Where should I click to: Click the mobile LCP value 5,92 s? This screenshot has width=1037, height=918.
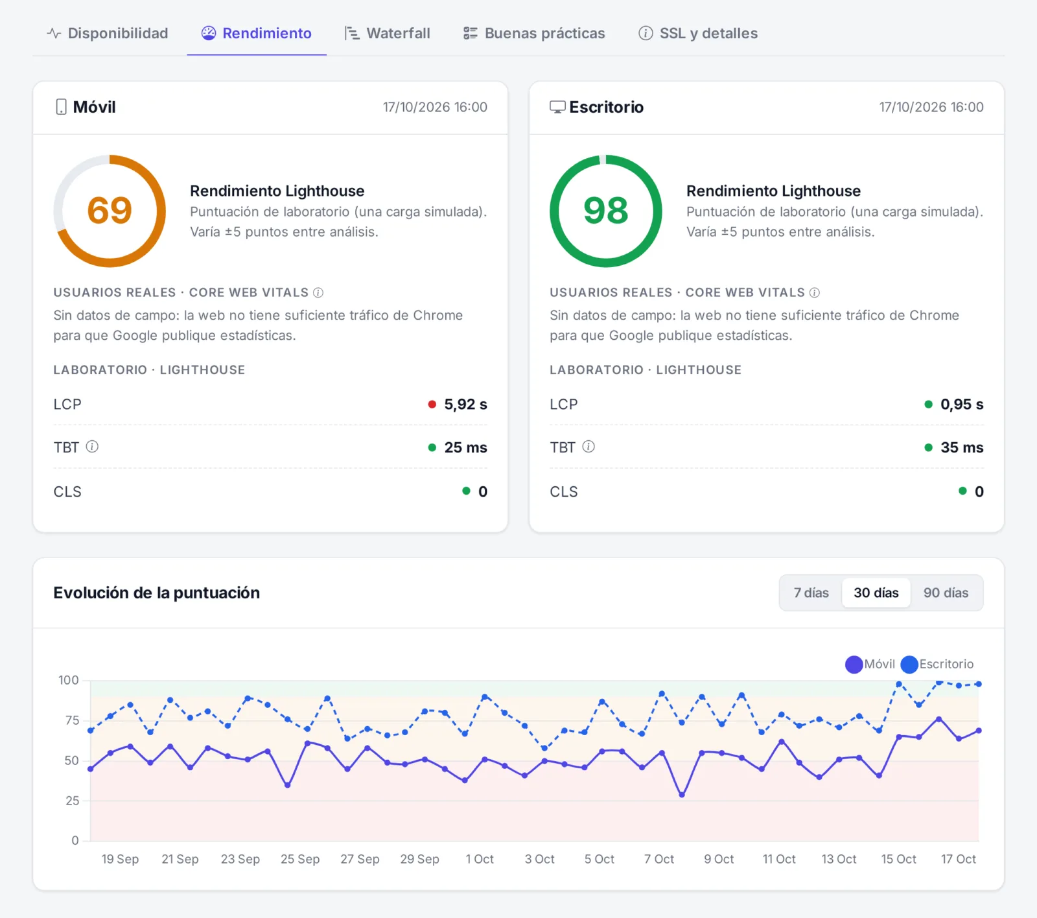pyautogui.click(x=465, y=405)
